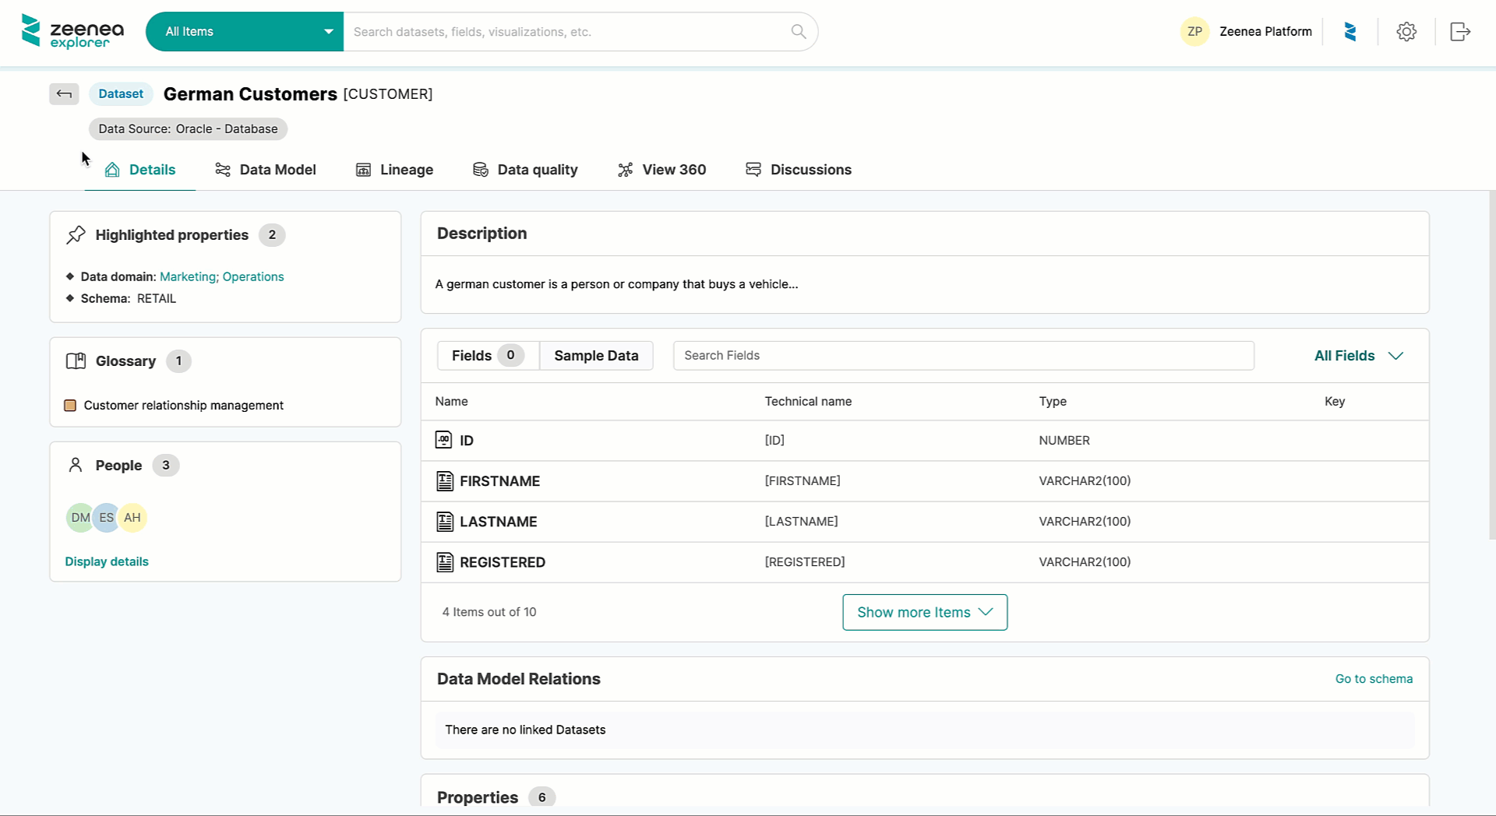This screenshot has height=816, width=1496.
Task: Switch to the Data Model tab
Action: (266, 170)
